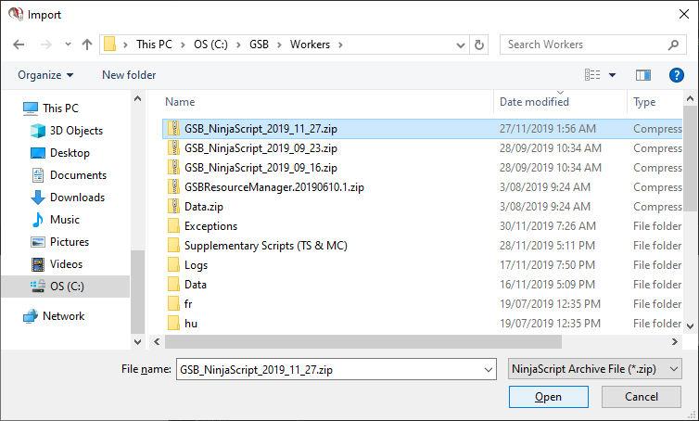The width and height of the screenshot is (699, 421).
Task: Select Downloads in navigation pane
Action: click(x=76, y=198)
